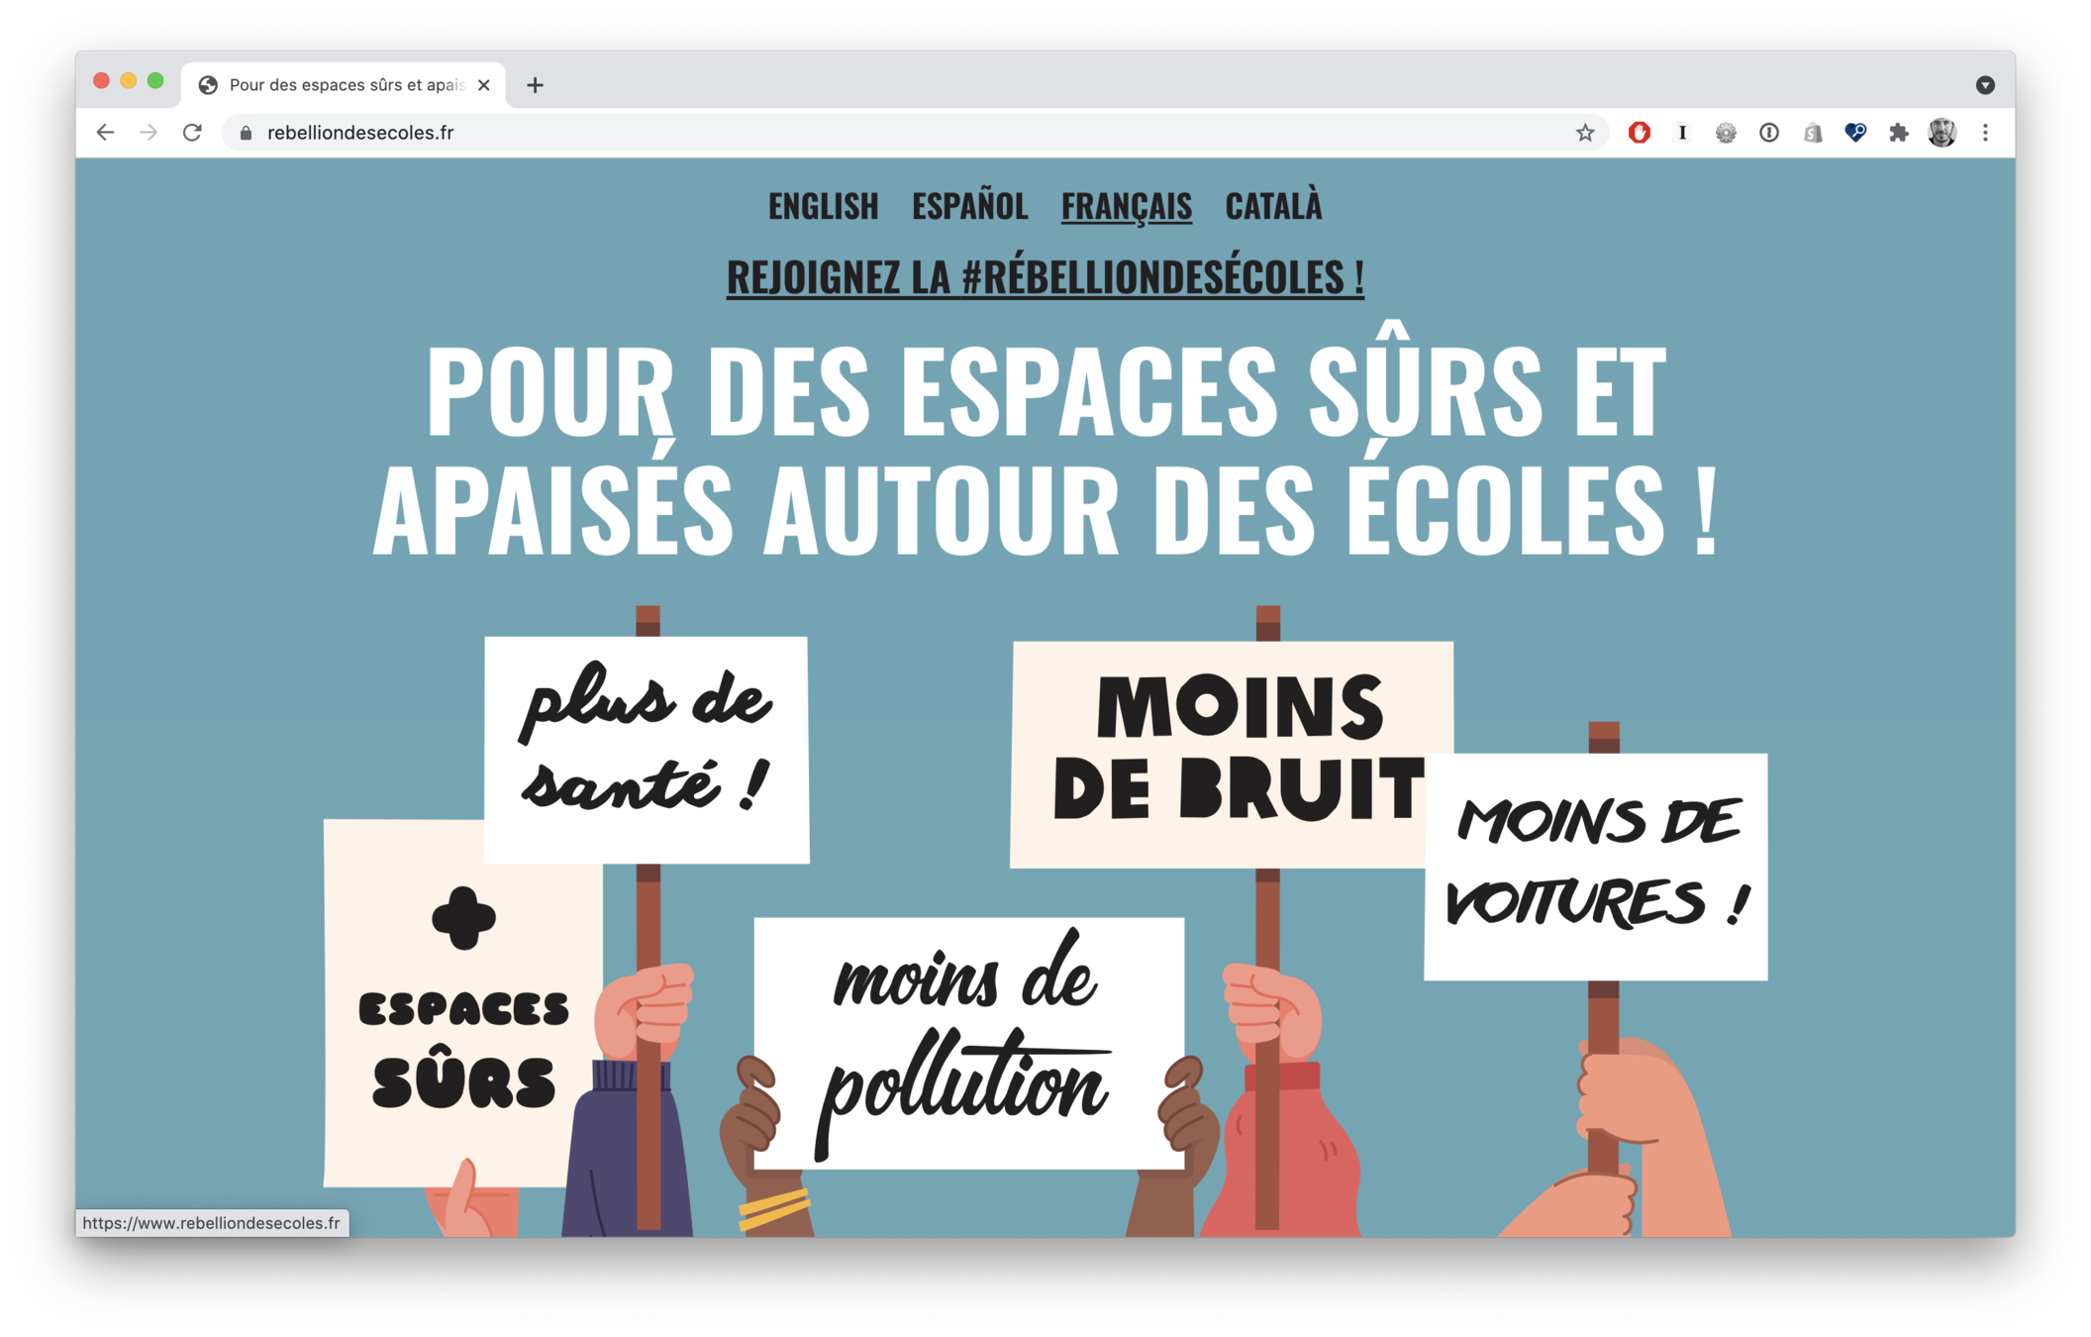Screen dimensions: 2091x1337
Task: Open Chrome's three-dot menu
Action: 1985,133
